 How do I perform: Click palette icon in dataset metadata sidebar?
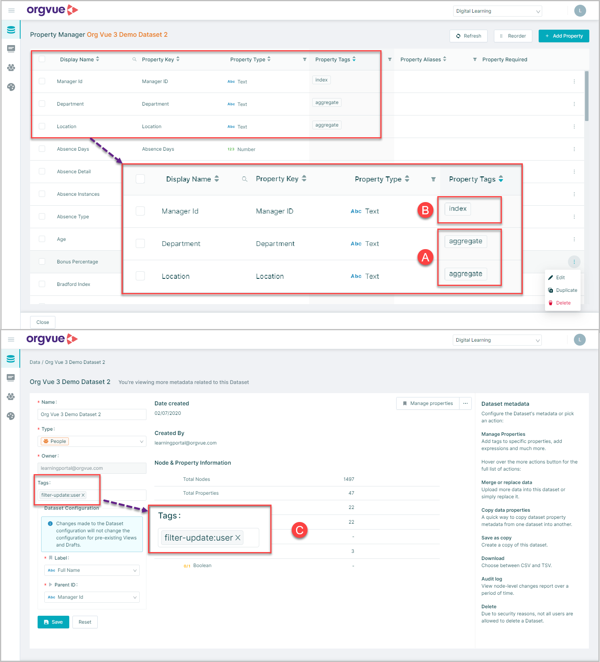11,416
